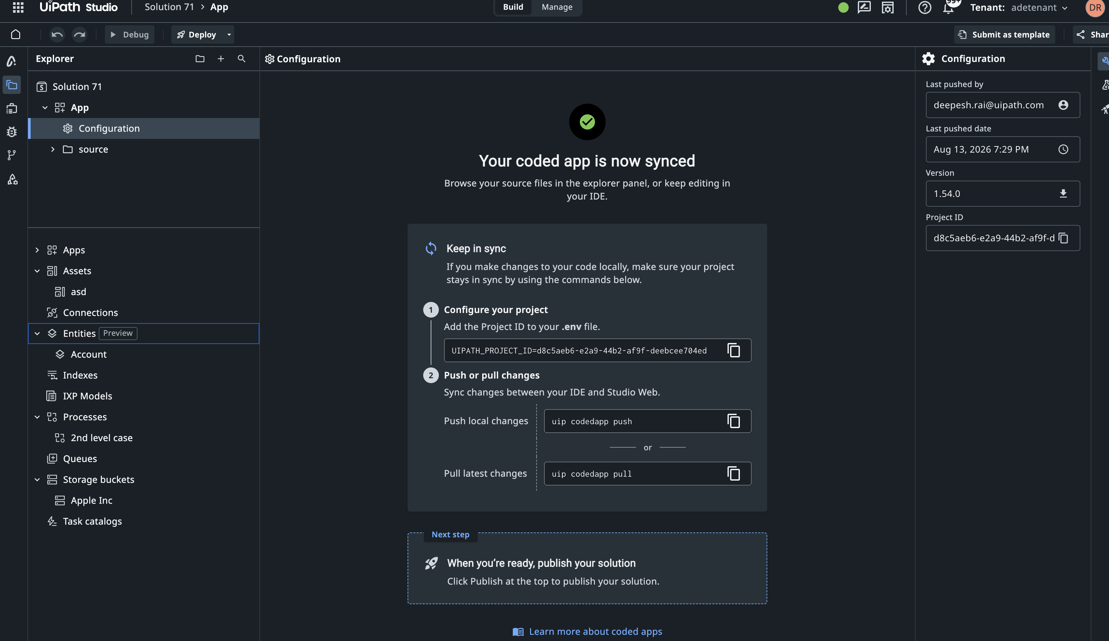Open the Deploy dropdown arrow

(229, 34)
